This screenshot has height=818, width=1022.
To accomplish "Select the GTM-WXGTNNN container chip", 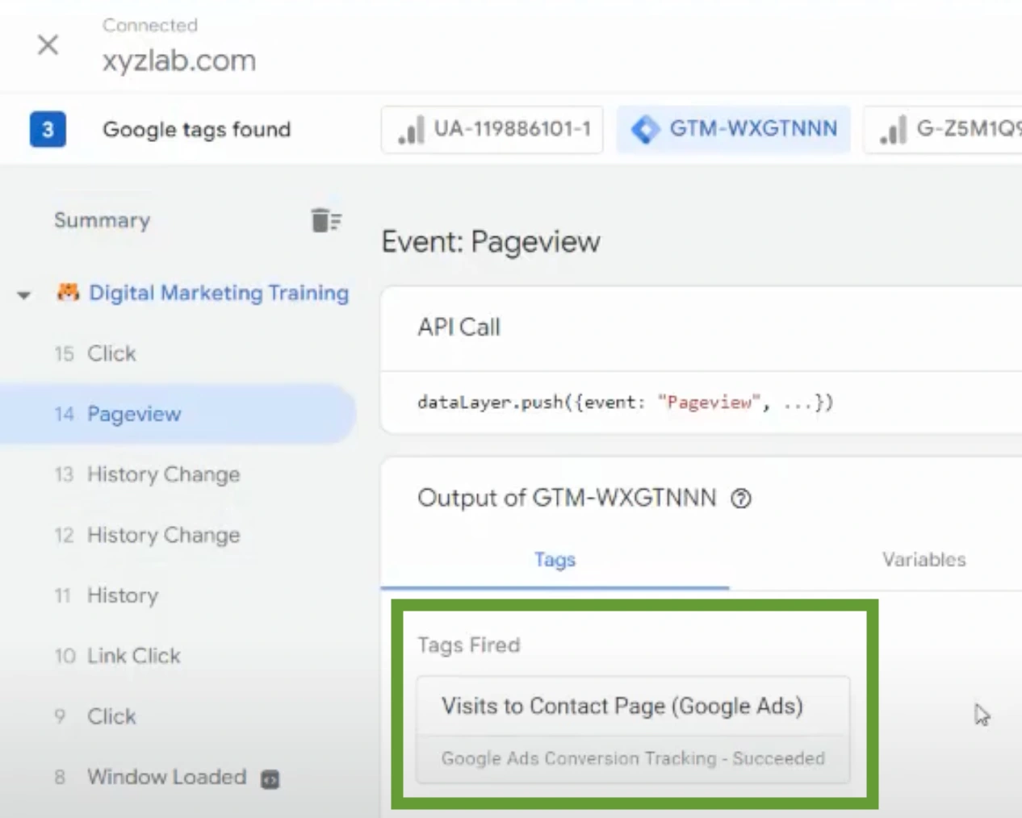I will 733,129.
